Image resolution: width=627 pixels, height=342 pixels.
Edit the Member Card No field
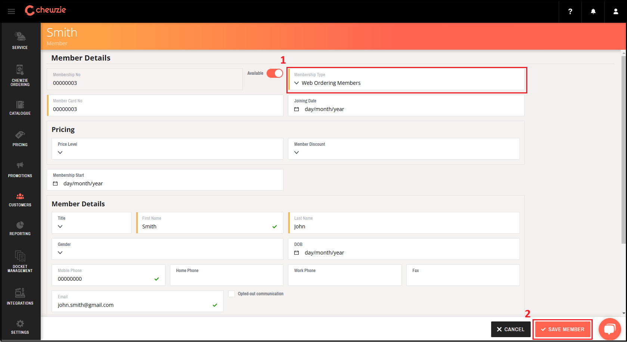coord(165,105)
